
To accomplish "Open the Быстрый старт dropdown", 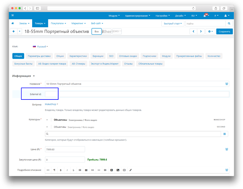I will [x=173, y=23].
